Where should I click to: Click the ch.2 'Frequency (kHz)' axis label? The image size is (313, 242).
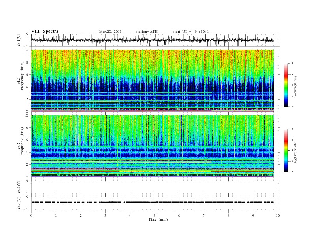coord(22,141)
